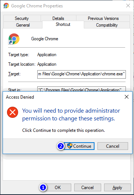The height and width of the screenshot is (195, 134).
Task: Select the Shortcut tab
Action: tap(63, 24)
